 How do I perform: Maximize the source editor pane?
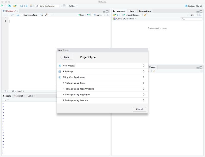click(x=107, y=12)
